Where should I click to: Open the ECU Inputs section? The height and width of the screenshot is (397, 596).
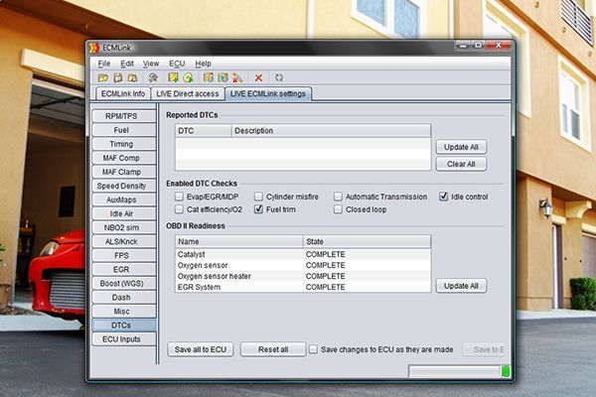point(124,339)
